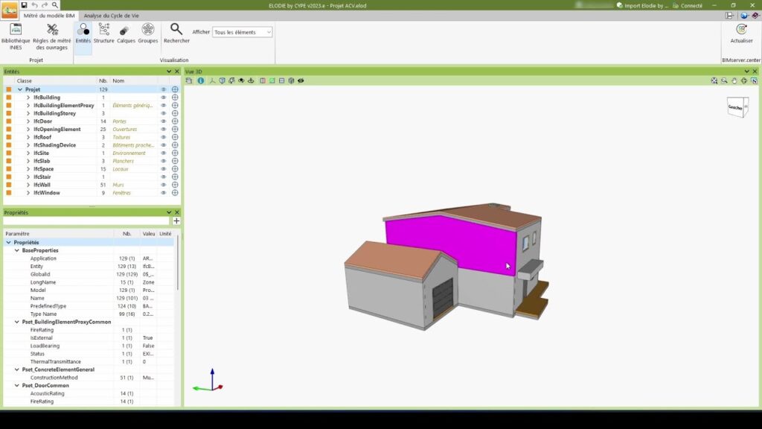Image resolution: width=762 pixels, height=429 pixels.
Task: Activate the pan hand tool in Vue 3D
Action: (x=734, y=80)
